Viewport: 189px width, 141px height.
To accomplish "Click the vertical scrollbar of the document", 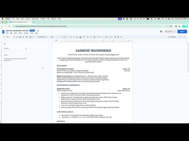I will tap(188, 57).
